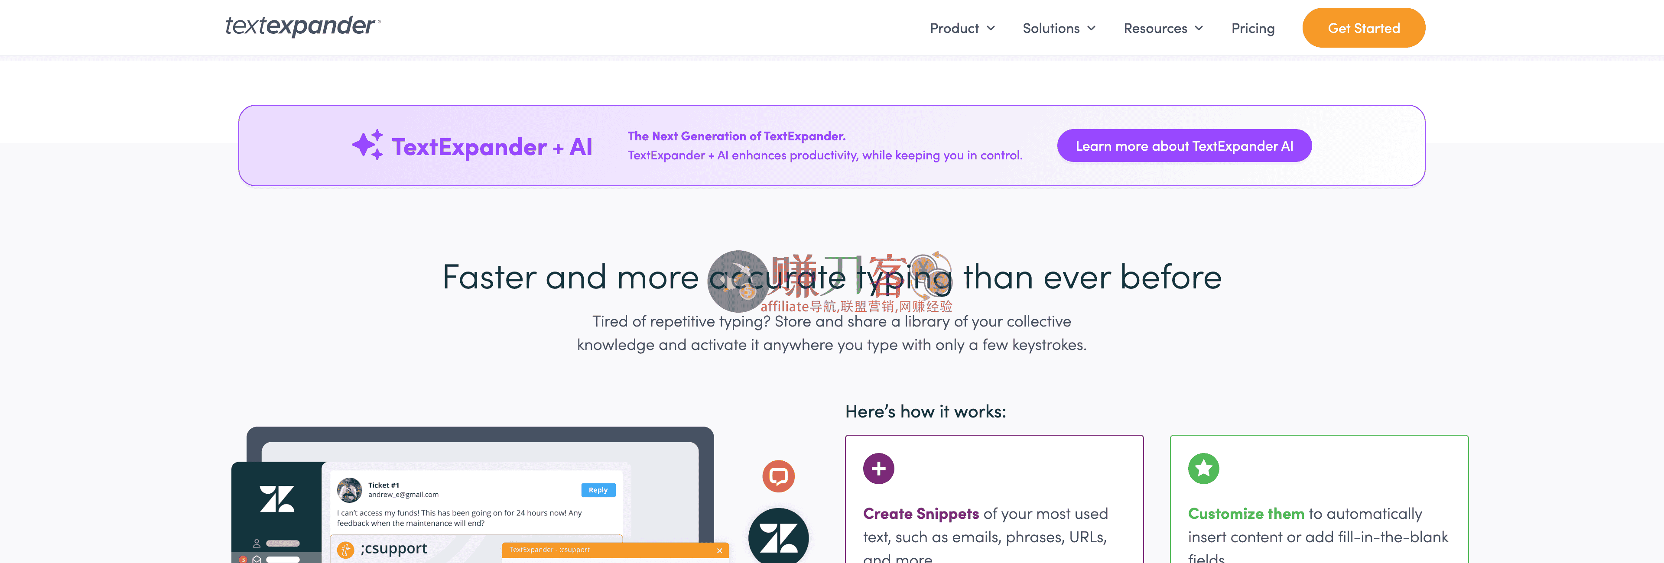Click the purple plus Create Snippets icon
The image size is (1664, 563).
click(x=878, y=469)
